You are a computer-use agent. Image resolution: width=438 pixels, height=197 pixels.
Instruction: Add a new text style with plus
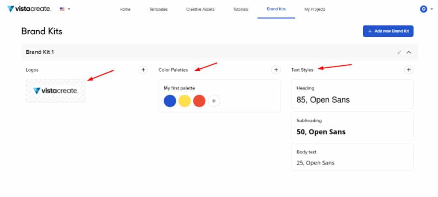click(408, 70)
